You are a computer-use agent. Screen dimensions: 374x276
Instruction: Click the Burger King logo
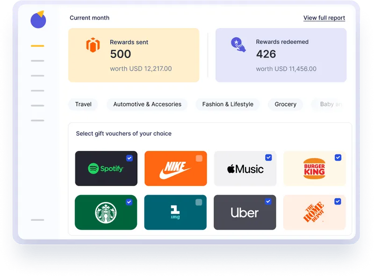[314, 168]
